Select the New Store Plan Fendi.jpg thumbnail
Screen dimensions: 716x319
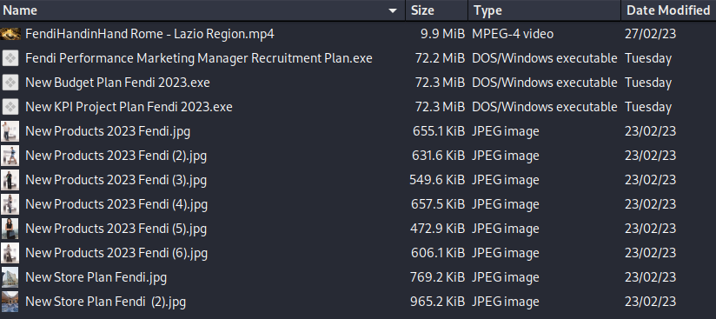(x=10, y=277)
